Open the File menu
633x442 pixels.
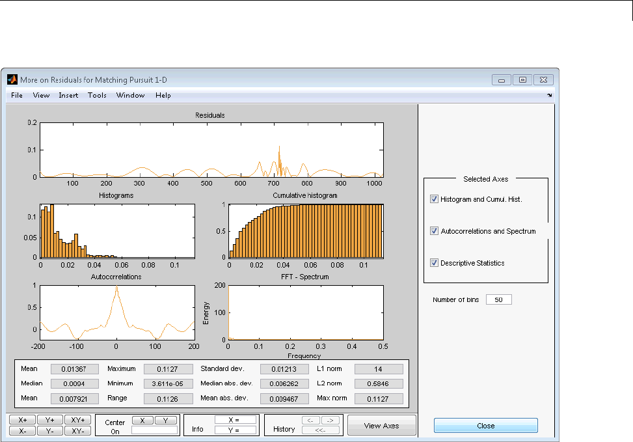(x=17, y=96)
